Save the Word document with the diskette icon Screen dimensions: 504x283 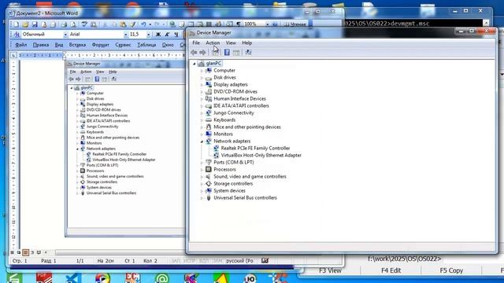click(35, 24)
